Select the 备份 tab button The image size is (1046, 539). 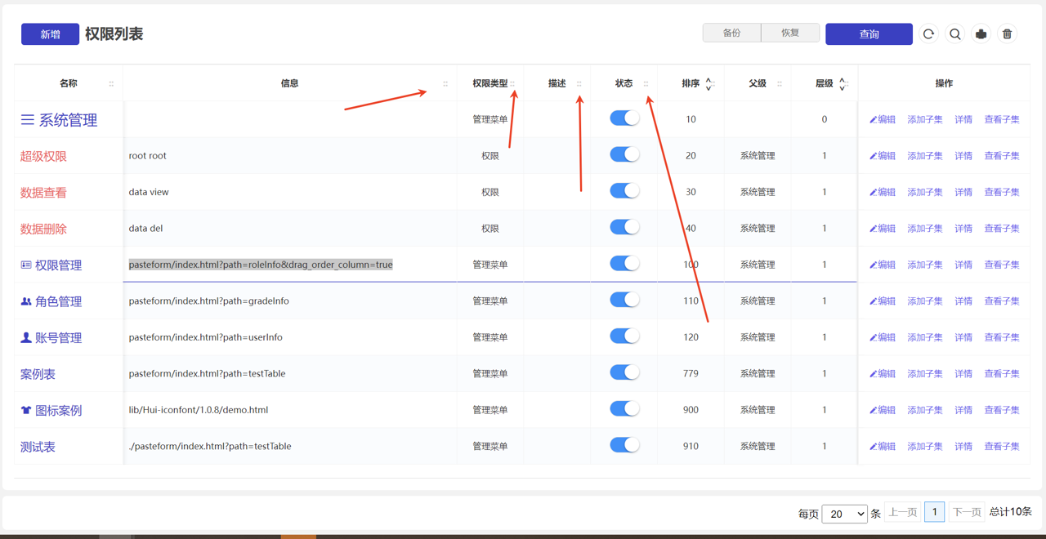click(x=731, y=33)
